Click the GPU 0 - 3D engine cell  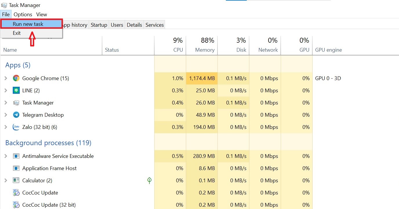[x=328, y=78]
